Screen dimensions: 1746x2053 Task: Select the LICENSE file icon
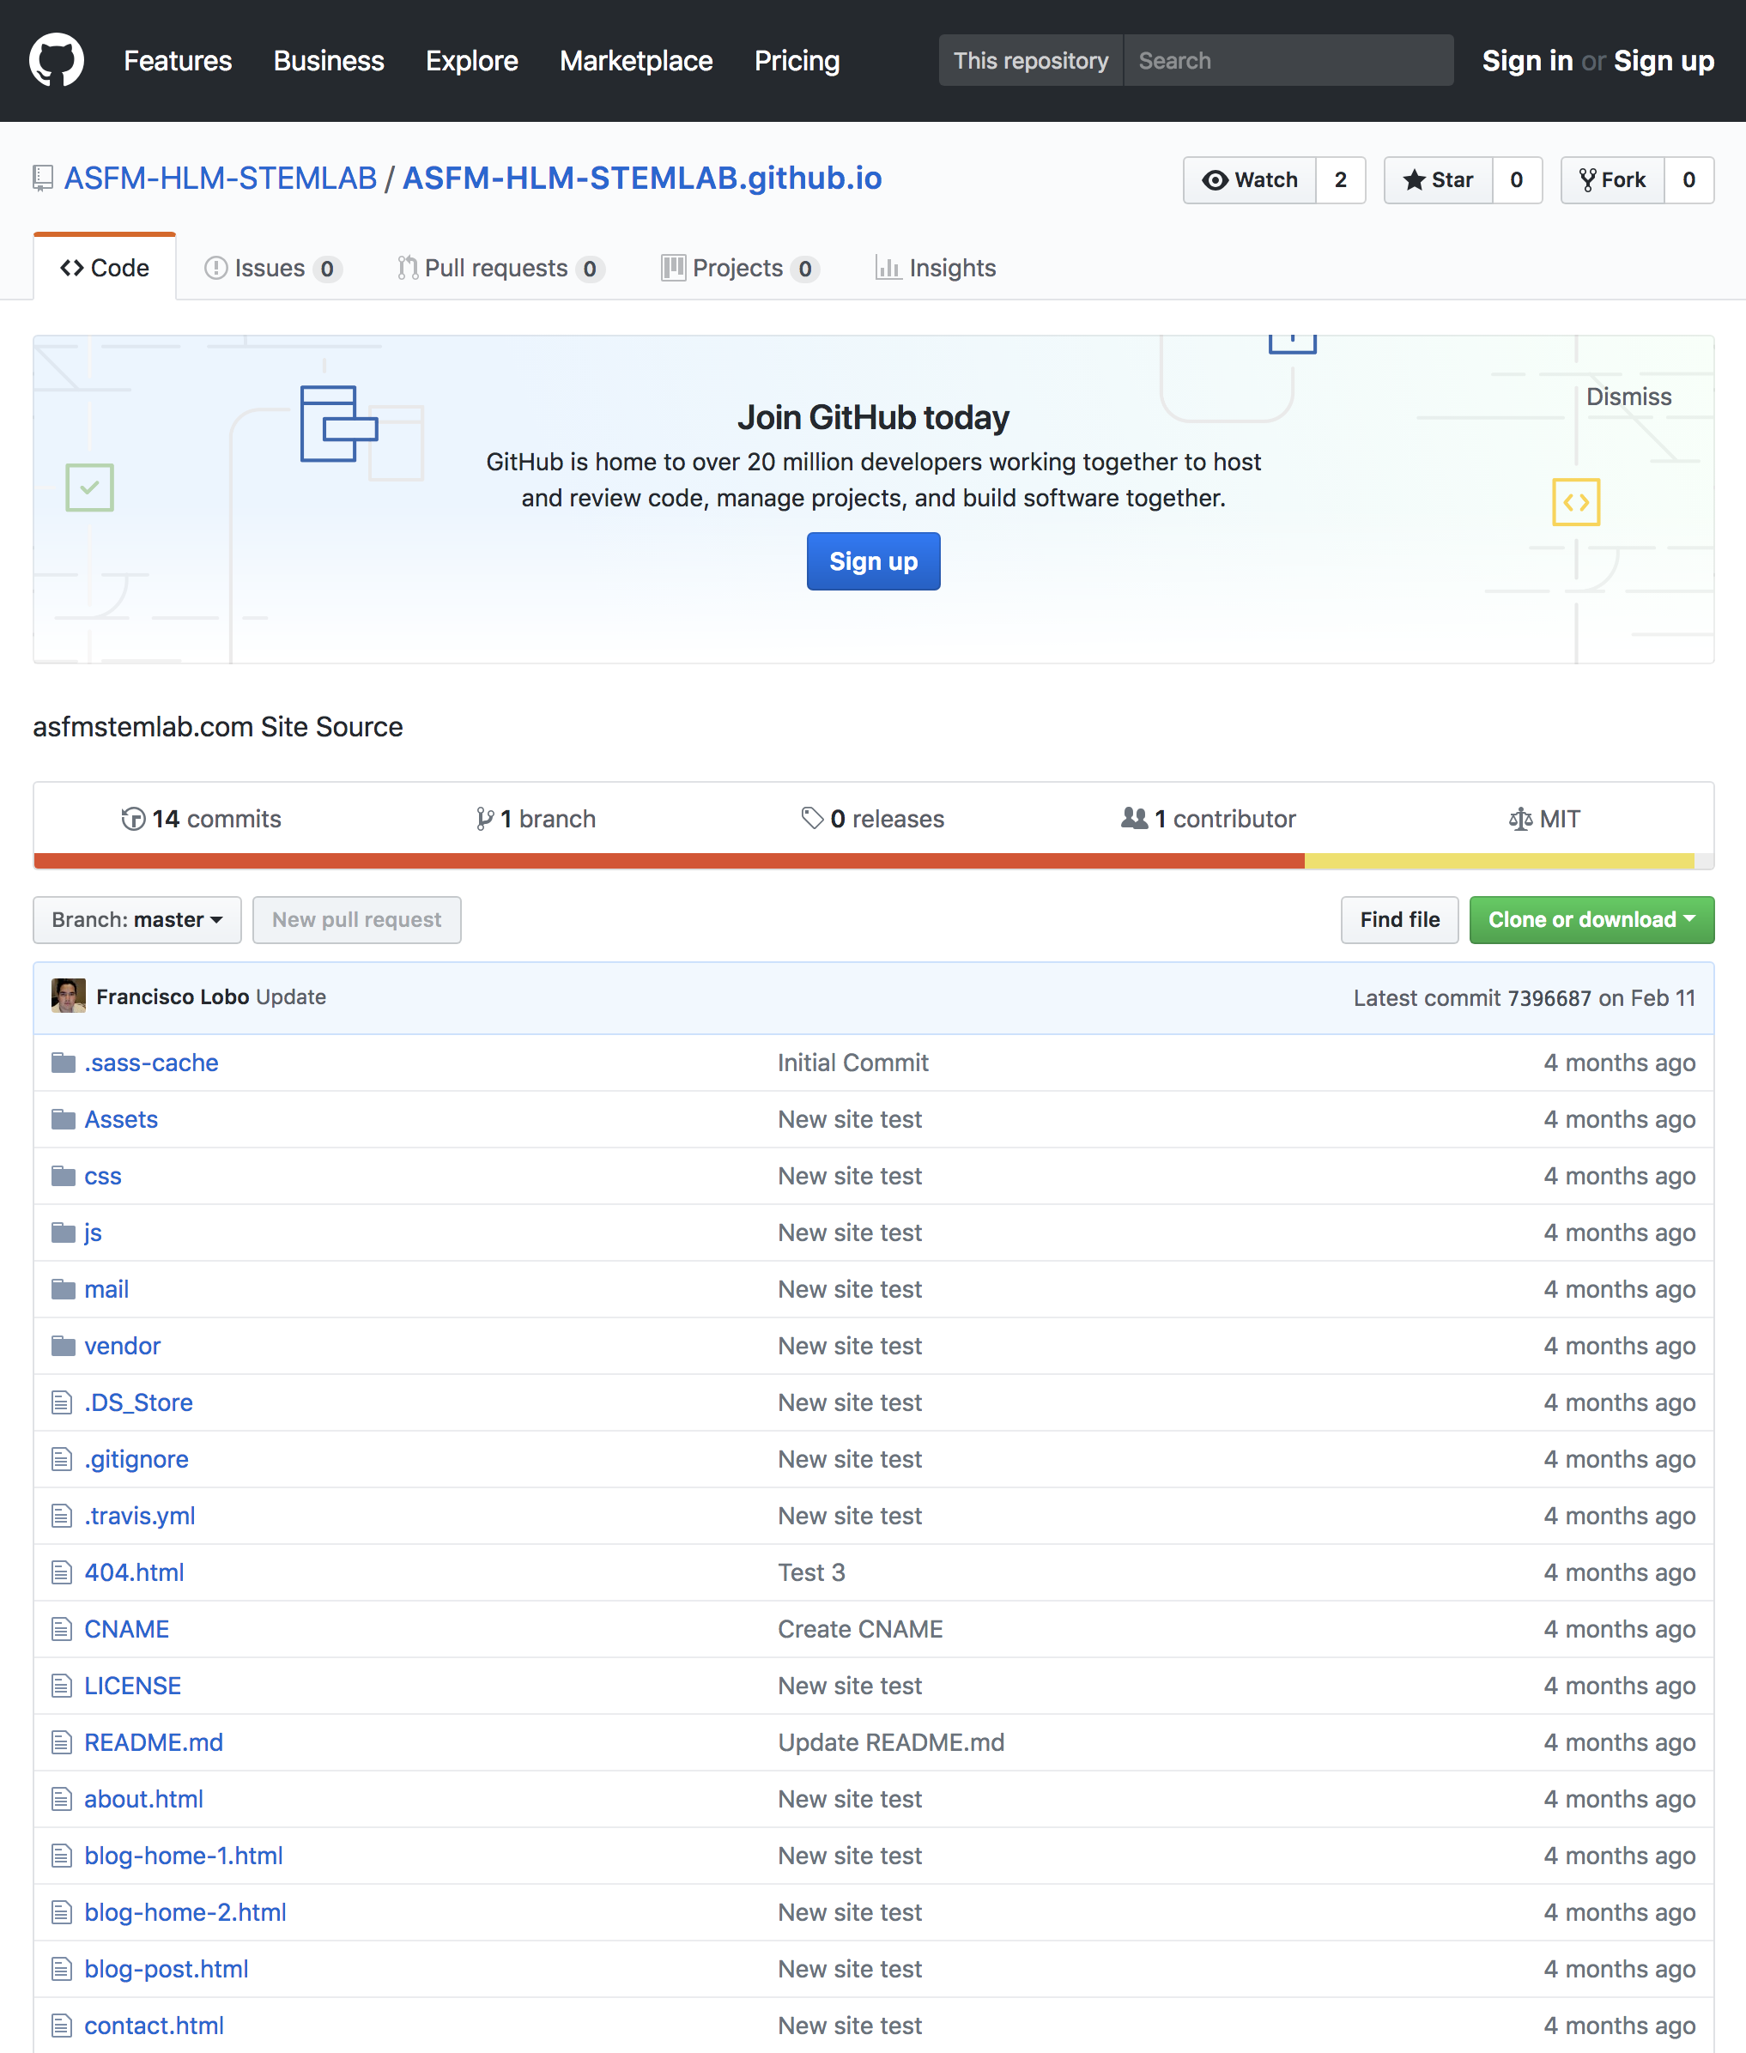click(63, 1686)
